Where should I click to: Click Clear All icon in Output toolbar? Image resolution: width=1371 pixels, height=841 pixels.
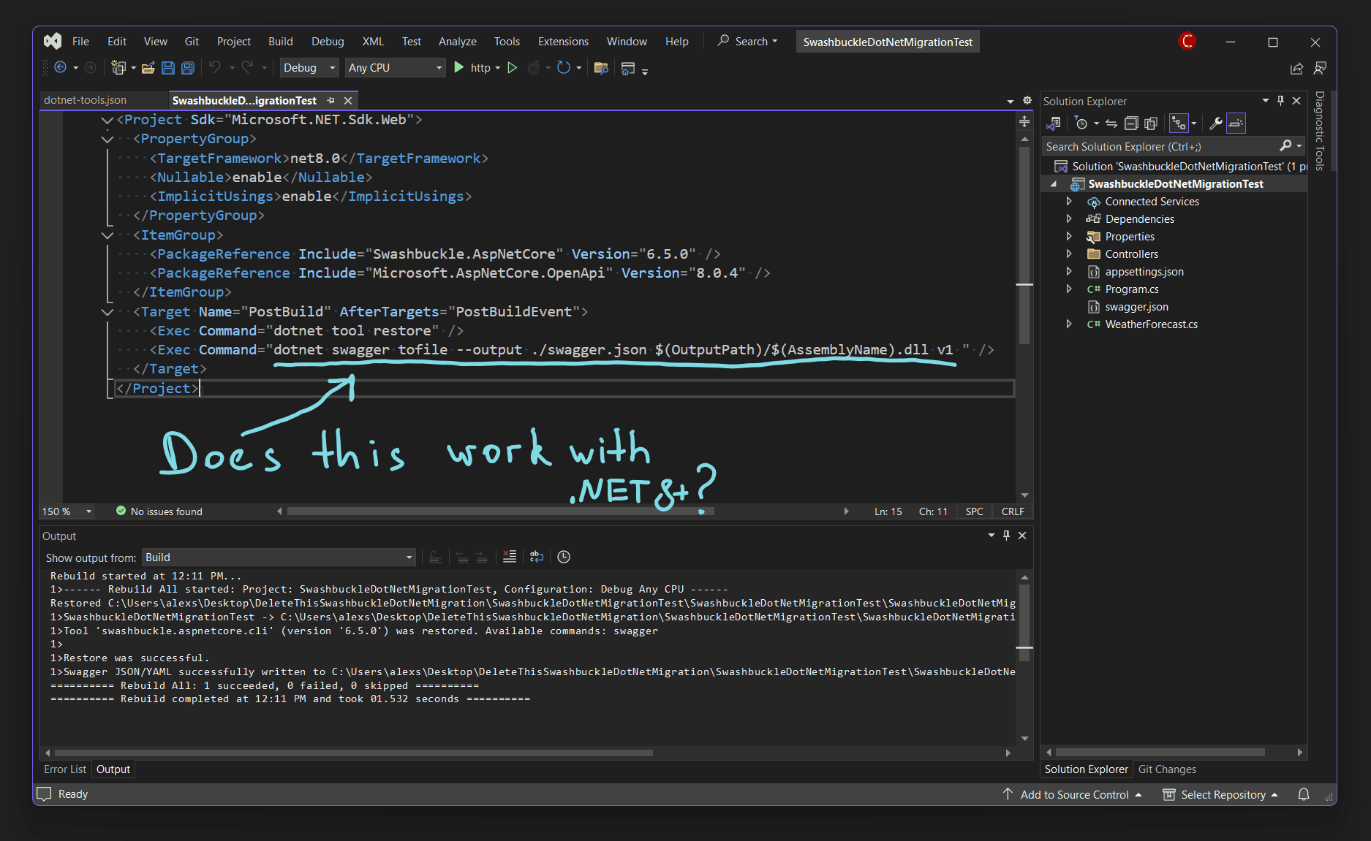[x=510, y=557]
